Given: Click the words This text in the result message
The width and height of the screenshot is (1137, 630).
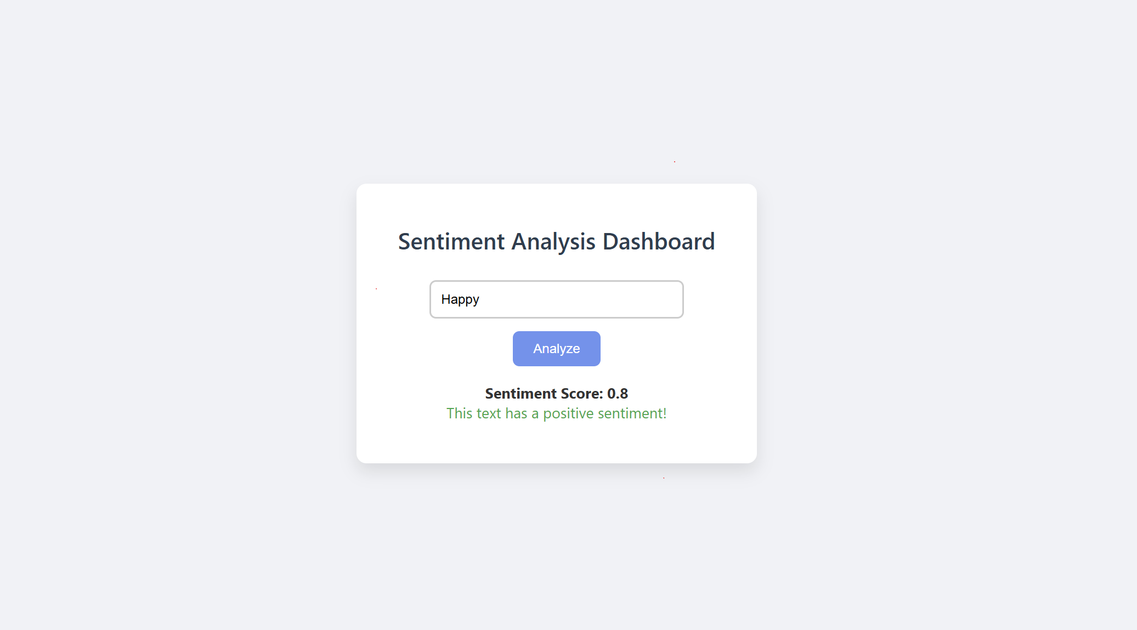Looking at the screenshot, I should point(473,413).
